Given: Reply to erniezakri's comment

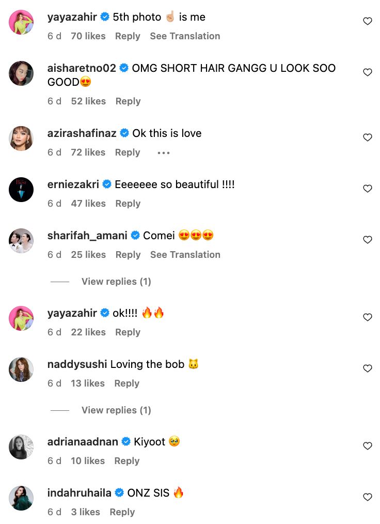Looking at the screenshot, I should click(x=128, y=204).
